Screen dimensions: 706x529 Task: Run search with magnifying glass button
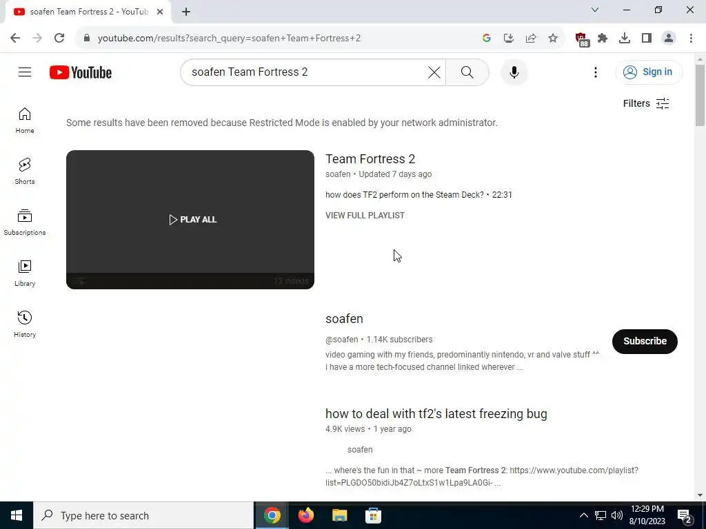tap(467, 72)
